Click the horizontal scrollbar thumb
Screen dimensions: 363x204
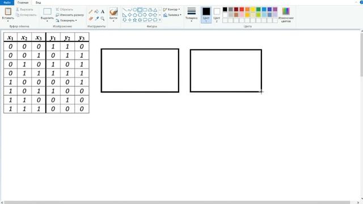coord(177,202)
